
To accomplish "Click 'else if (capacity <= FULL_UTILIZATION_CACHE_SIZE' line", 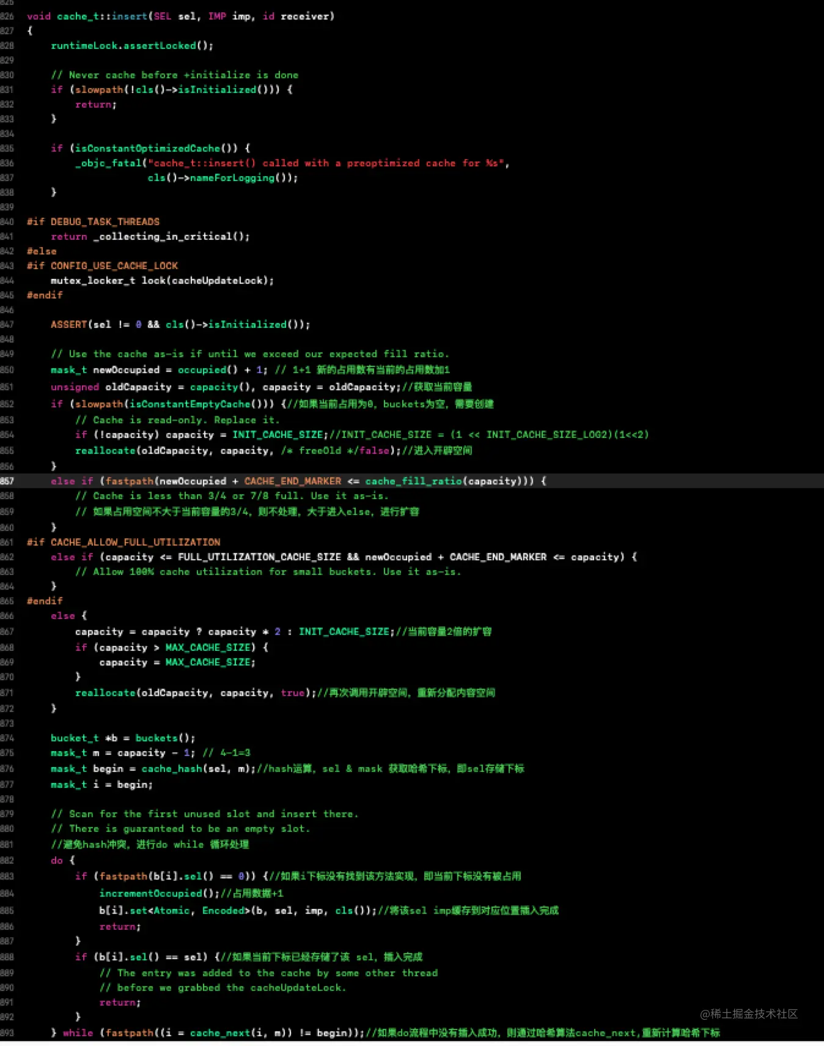I will 344,557.
